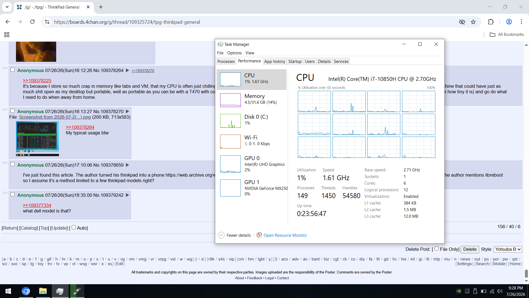Screen dimensions: 529x298
Task: Open post menu arrow for No.109378264
Action: pos(127,70)
